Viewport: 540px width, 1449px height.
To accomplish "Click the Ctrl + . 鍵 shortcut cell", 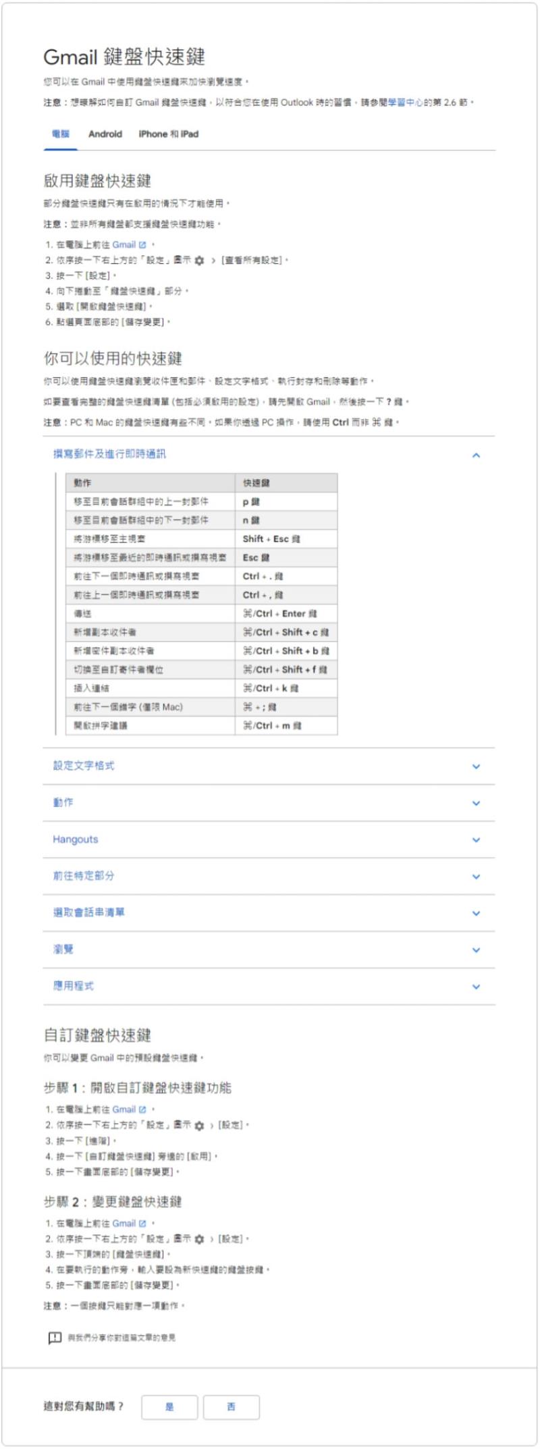I will [286, 576].
